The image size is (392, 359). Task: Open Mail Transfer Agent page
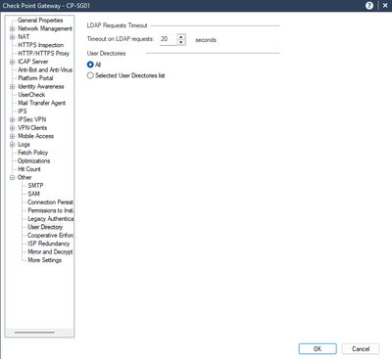[42, 103]
